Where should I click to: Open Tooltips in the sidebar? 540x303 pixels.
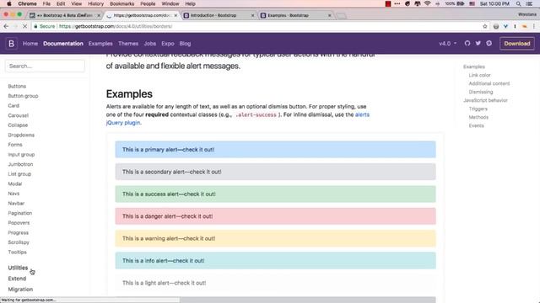pos(17,252)
